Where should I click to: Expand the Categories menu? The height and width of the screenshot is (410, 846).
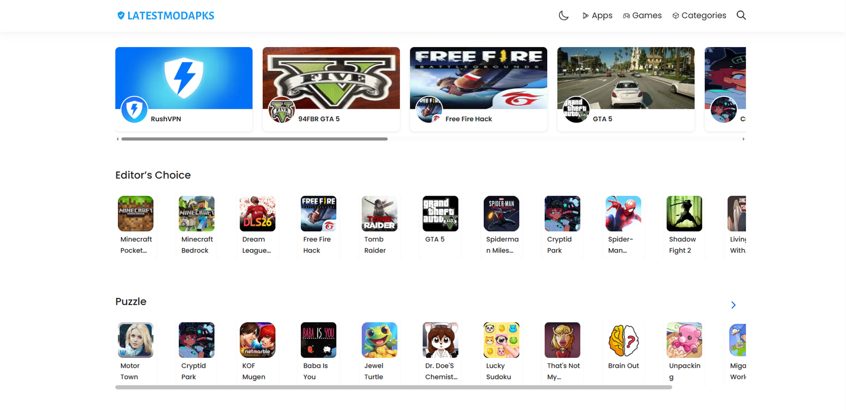(699, 15)
